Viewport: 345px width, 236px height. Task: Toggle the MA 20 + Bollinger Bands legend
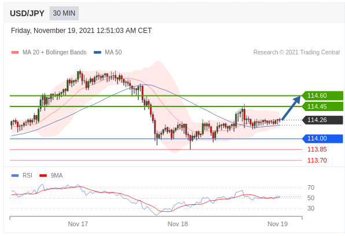pyautogui.click(x=49, y=52)
